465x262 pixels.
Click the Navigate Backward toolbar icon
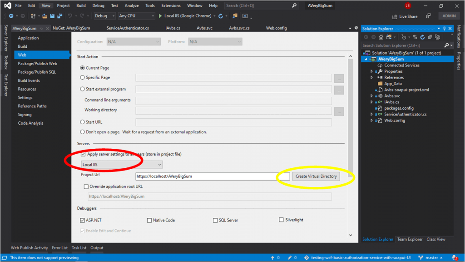tap(11, 16)
